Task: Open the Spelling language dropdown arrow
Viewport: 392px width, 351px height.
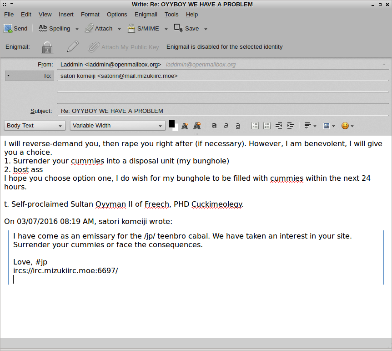Action: tap(77, 29)
